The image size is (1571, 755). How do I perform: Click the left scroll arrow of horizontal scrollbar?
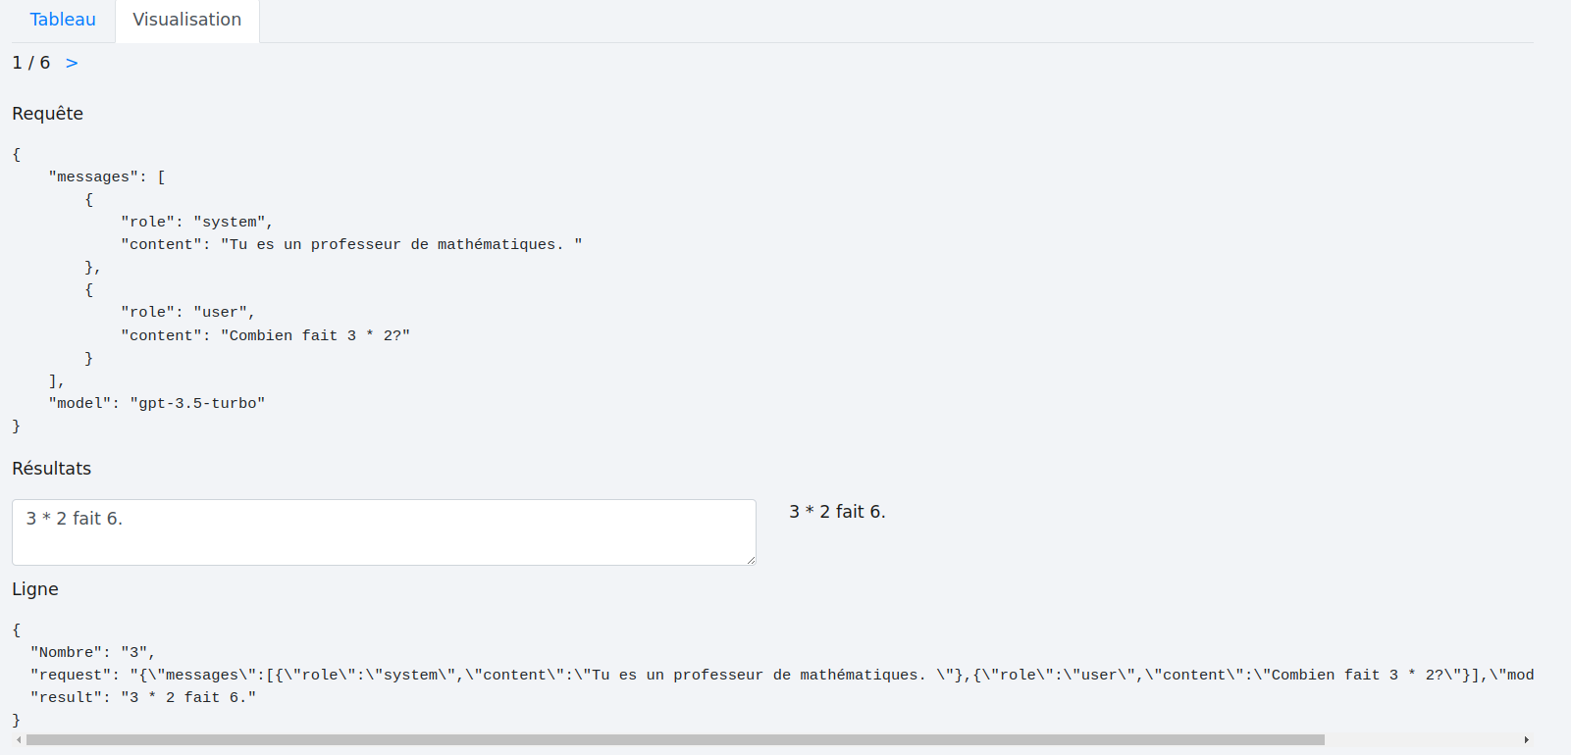tap(19, 740)
